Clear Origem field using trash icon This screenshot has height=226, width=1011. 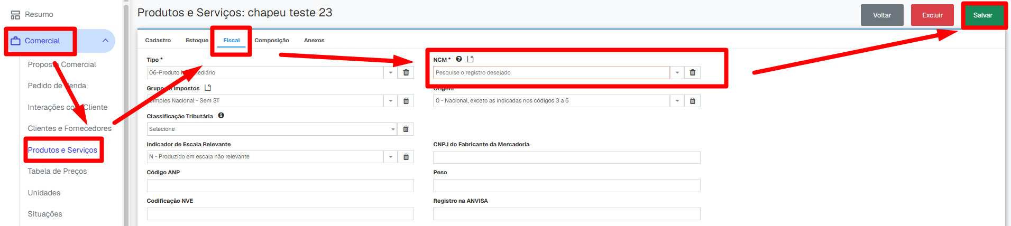click(x=692, y=101)
